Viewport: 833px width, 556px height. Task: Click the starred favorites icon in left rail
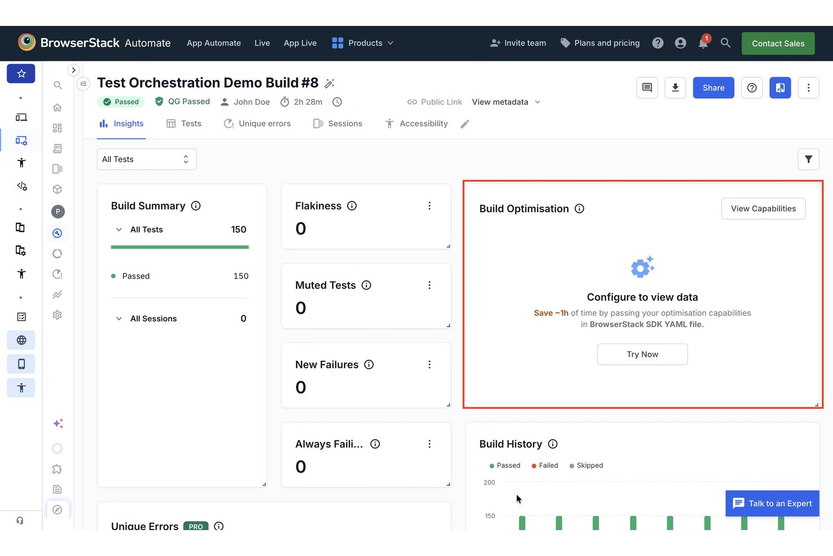click(x=21, y=73)
